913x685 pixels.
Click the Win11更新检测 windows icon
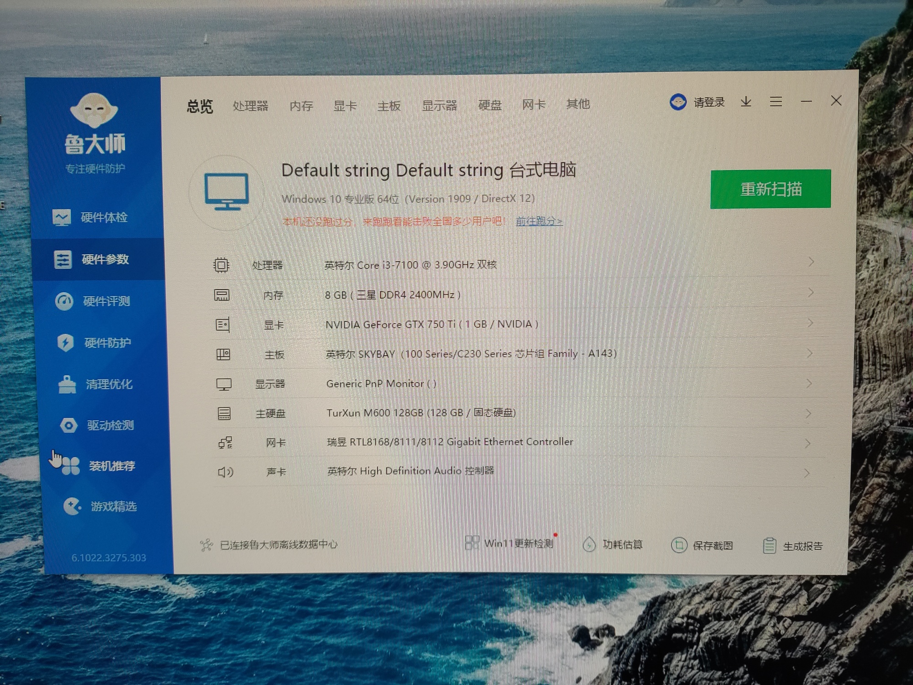tap(472, 543)
